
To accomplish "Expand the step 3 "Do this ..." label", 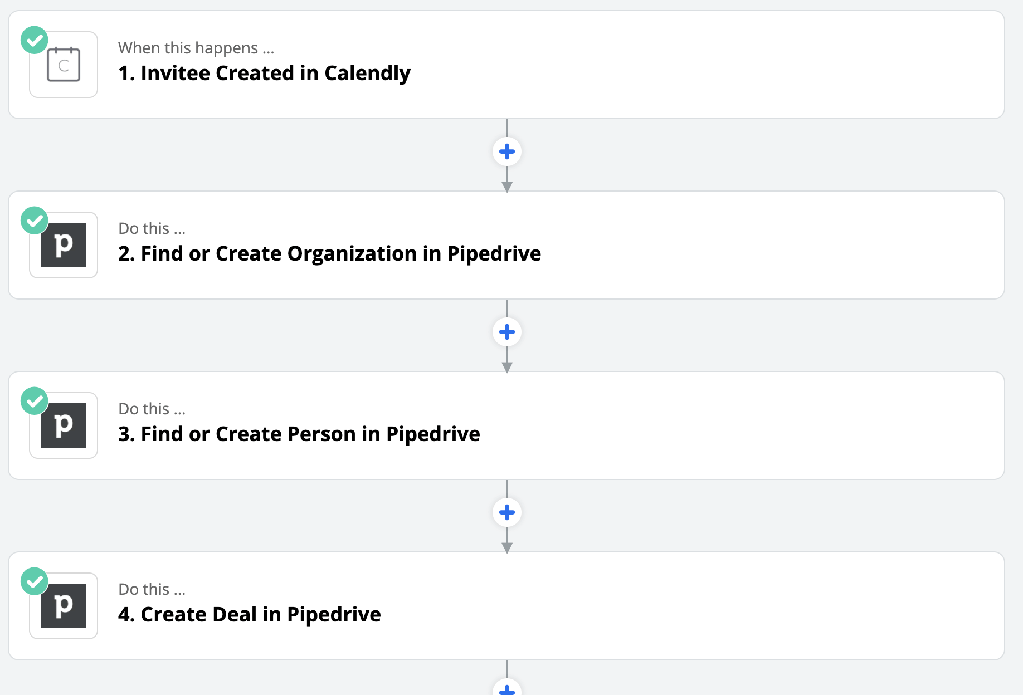I will coord(152,409).
